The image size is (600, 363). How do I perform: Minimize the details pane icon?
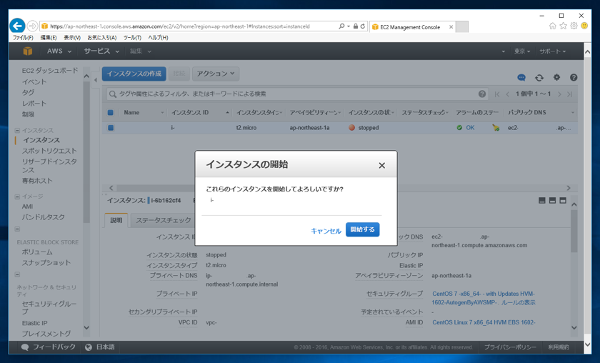pos(542,200)
